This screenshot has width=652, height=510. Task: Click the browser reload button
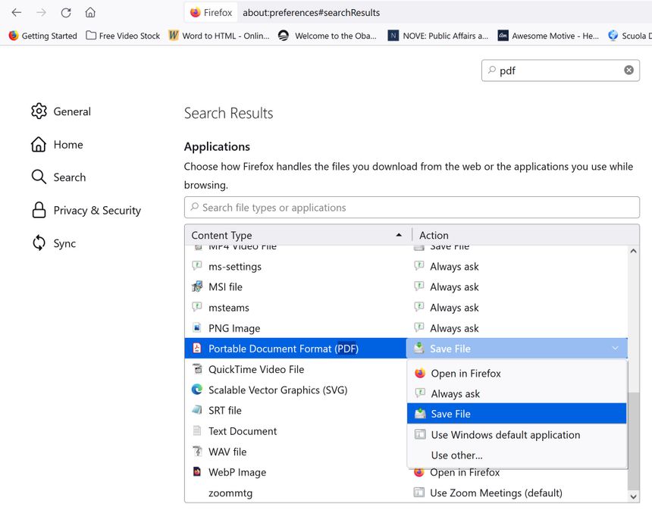[x=66, y=12]
